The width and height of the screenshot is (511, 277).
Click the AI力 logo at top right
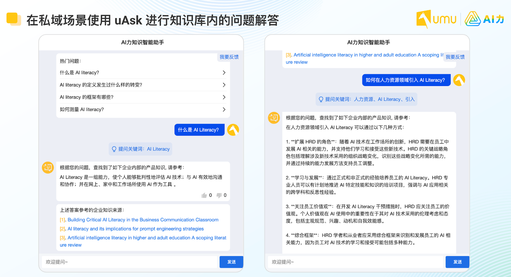(484, 19)
